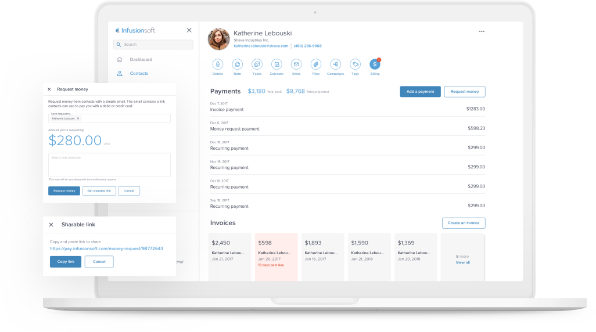Click the Add a payment button
The image size is (596, 332).
coord(420,92)
